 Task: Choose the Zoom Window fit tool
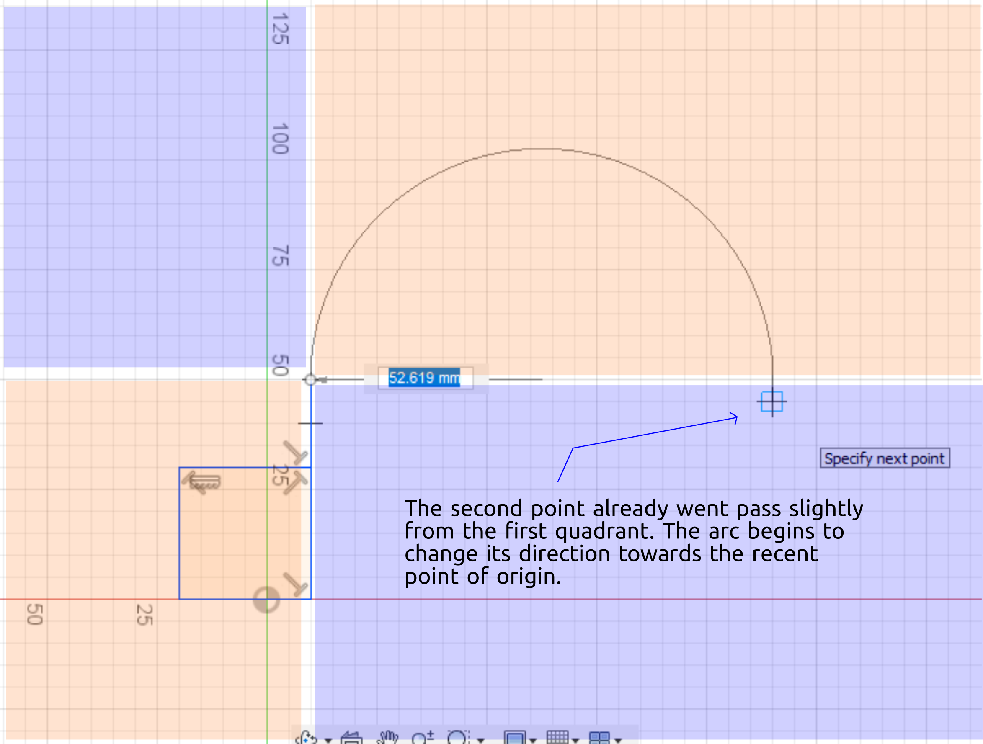(x=459, y=738)
